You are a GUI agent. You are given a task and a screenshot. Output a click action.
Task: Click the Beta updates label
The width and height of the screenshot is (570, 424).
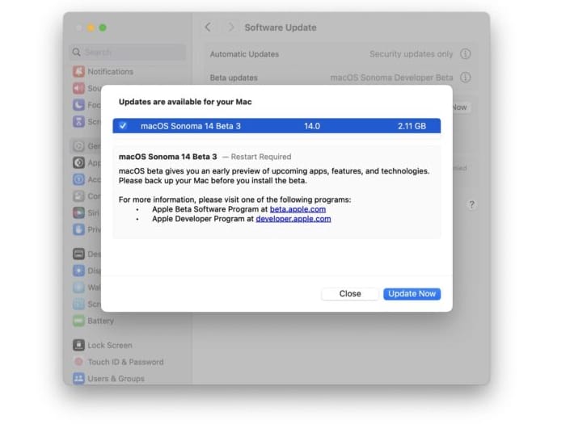pyautogui.click(x=234, y=78)
